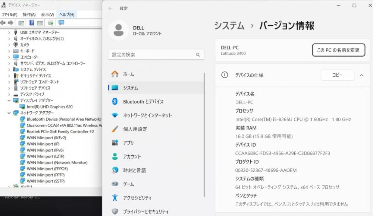Image resolution: width=373 pixels, height=216 pixels.
Task: Collapse Network adapters node
Action: (x=9, y=113)
